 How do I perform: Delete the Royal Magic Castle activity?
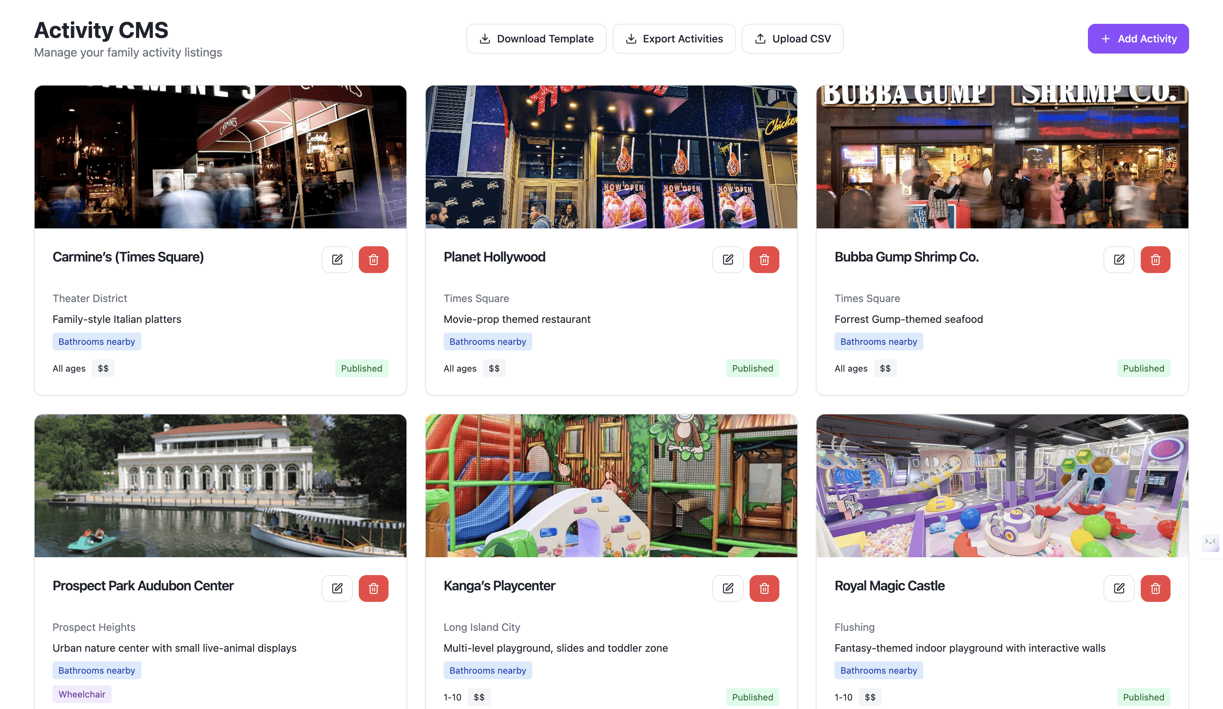click(1155, 588)
